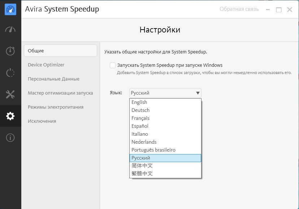Go to Мастер оптимизации запуска
The height and width of the screenshot is (209, 299).
(x=60, y=93)
